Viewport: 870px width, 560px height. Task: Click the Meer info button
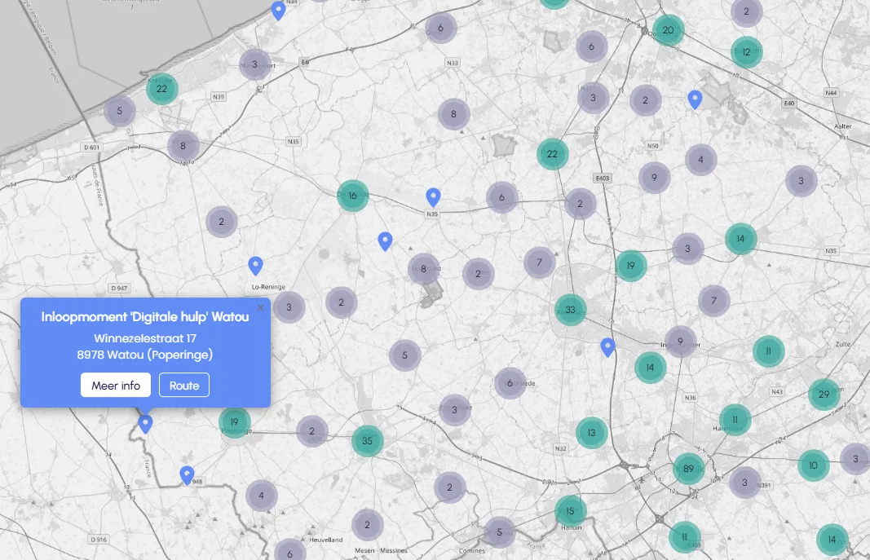pyautogui.click(x=115, y=385)
